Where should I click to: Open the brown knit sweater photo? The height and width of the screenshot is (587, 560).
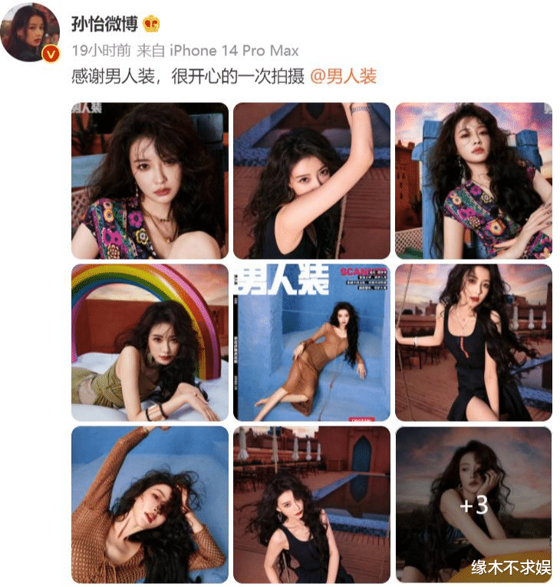click(x=150, y=505)
